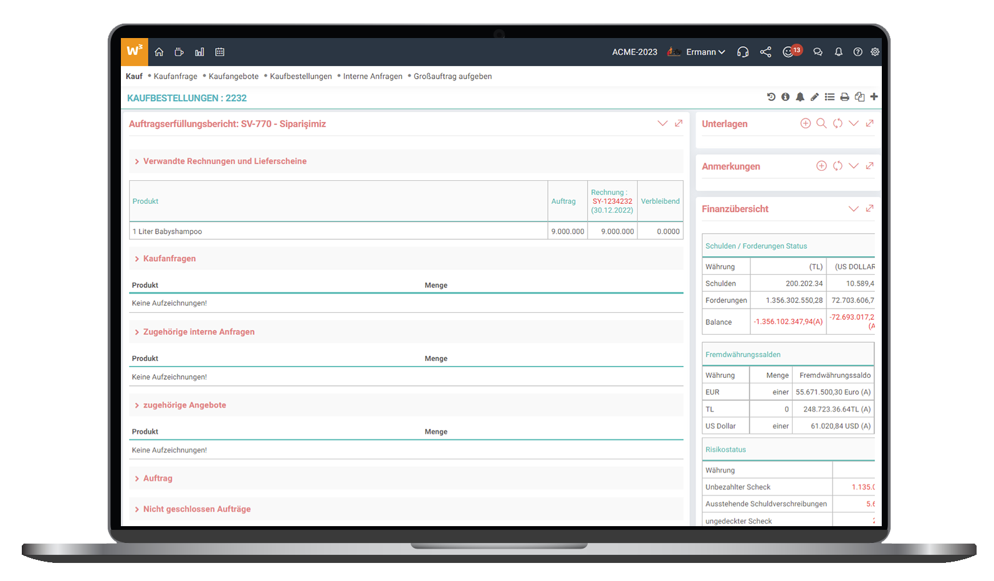Viewport: 994px width, 581px height.
Task: Click the calendar icon in top bar
Action: 219,52
